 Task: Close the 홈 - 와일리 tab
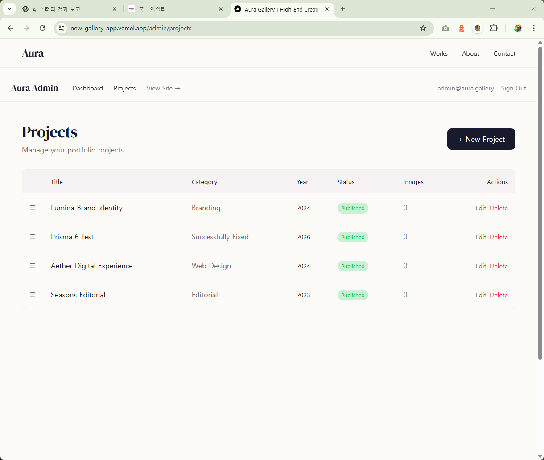(x=221, y=9)
